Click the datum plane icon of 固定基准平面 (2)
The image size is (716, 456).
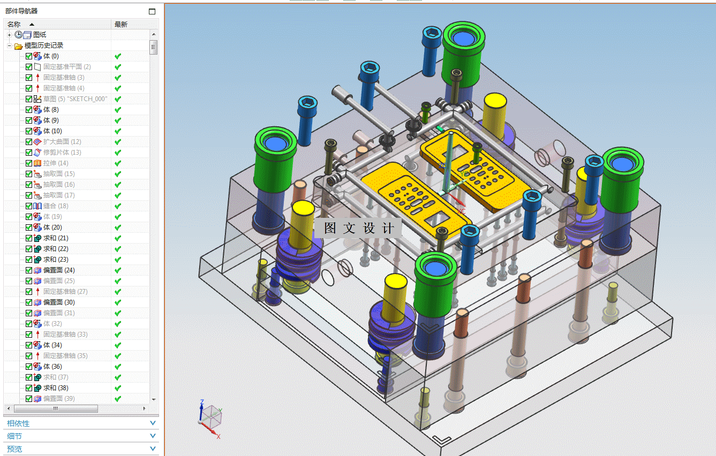coord(37,67)
